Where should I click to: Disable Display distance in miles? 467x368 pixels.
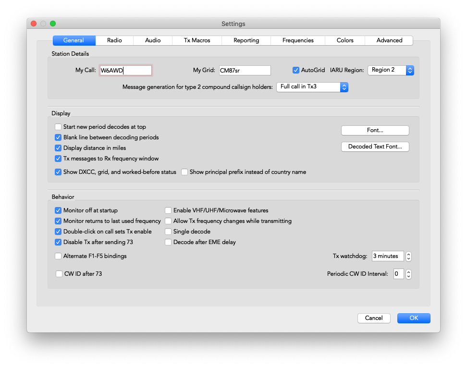click(x=58, y=148)
